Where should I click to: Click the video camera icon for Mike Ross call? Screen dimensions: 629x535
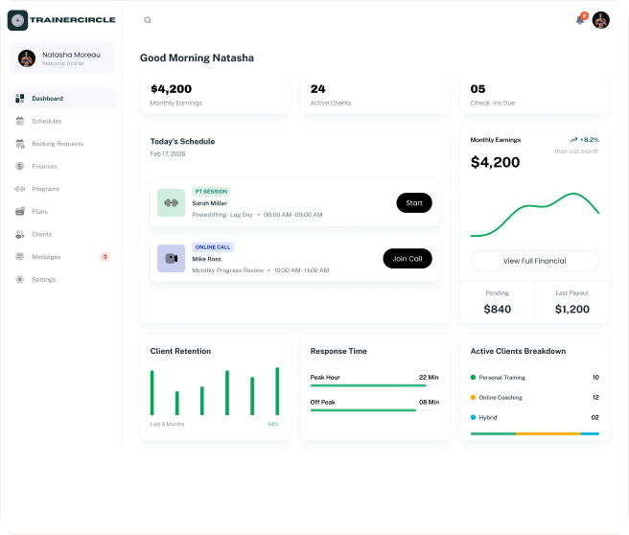coord(172,259)
